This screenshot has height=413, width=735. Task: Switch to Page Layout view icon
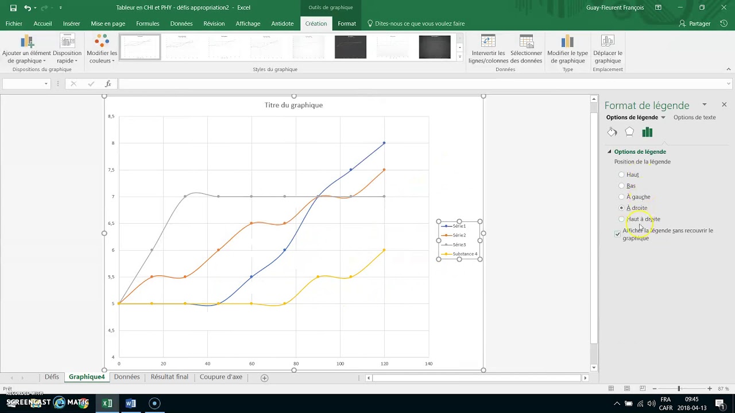point(627,388)
